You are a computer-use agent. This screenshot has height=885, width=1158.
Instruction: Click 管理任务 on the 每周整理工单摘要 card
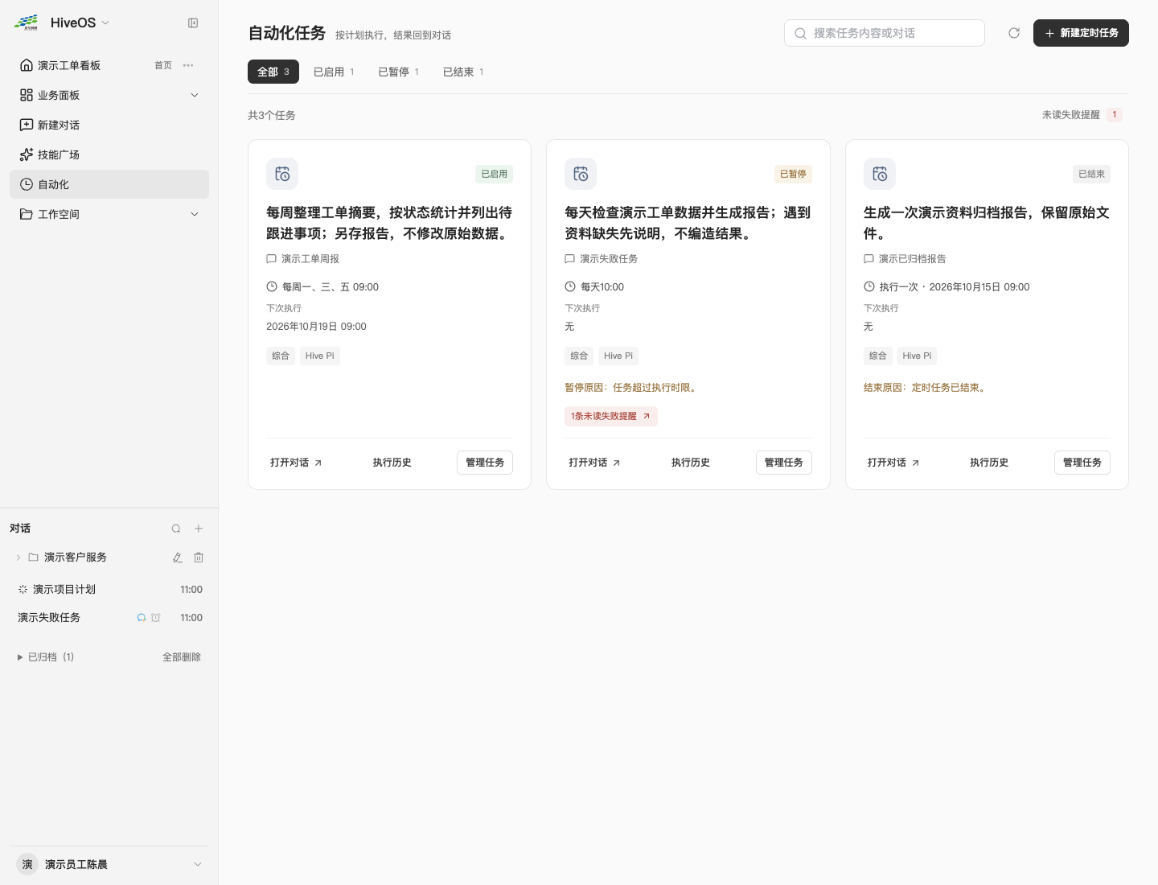pos(485,463)
